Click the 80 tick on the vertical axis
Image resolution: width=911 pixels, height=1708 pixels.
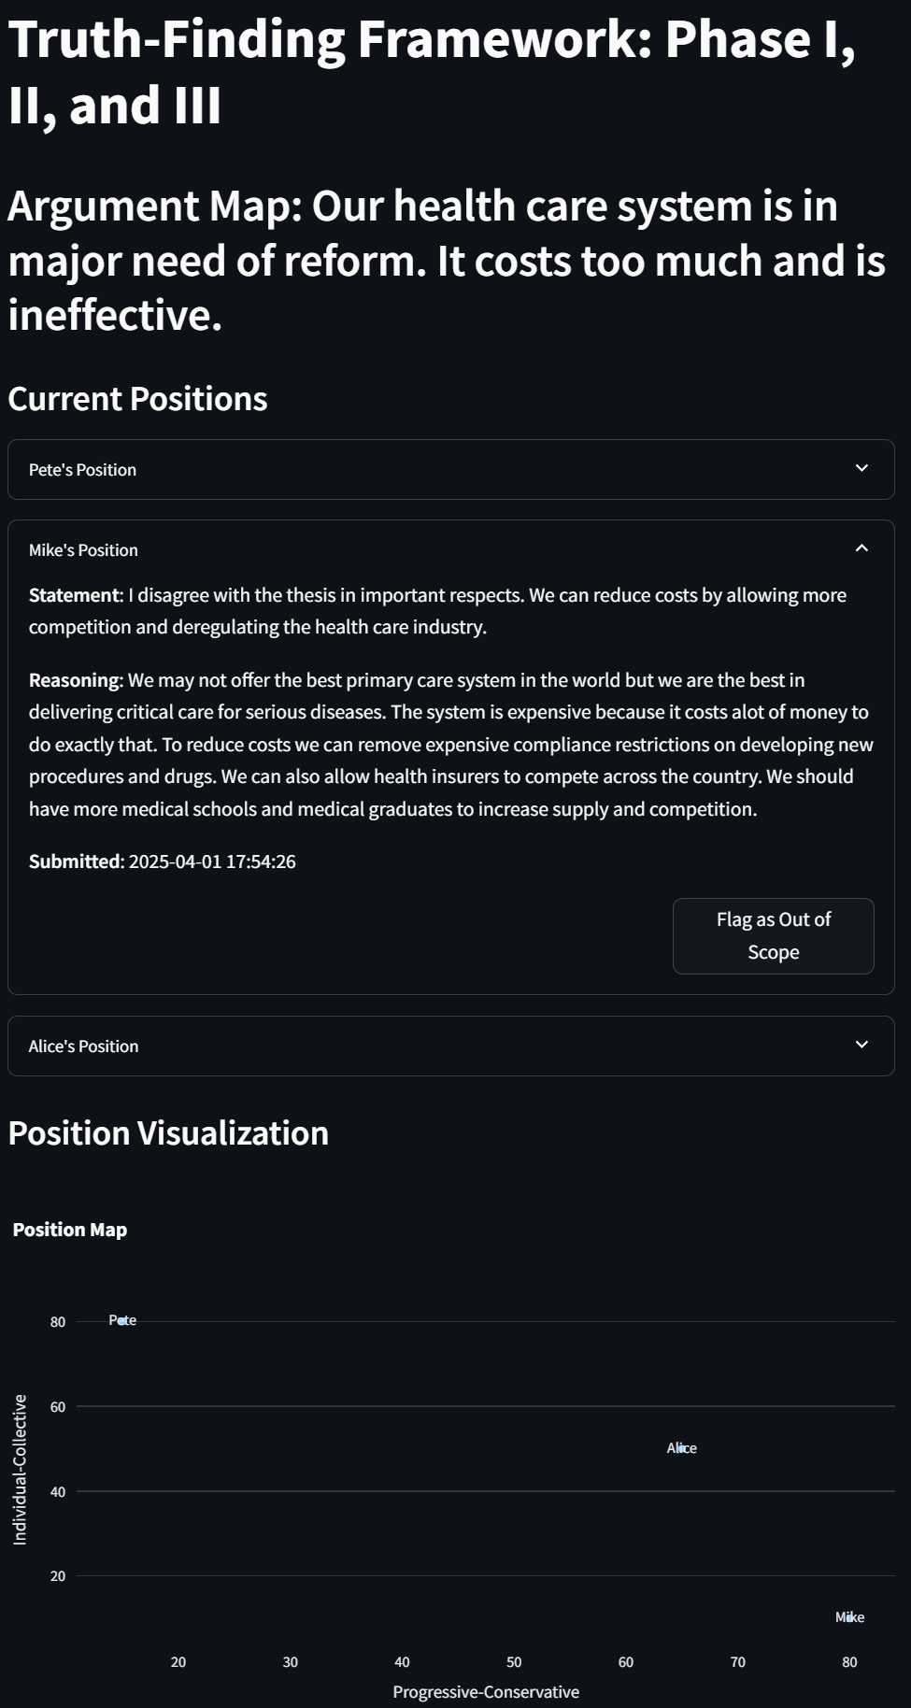tap(58, 1322)
